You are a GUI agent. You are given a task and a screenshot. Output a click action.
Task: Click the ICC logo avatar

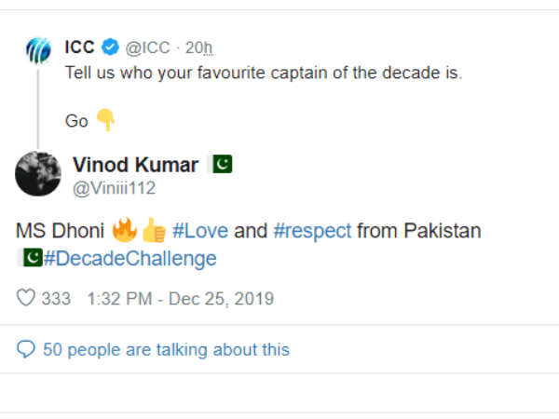pyautogui.click(x=37, y=51)
